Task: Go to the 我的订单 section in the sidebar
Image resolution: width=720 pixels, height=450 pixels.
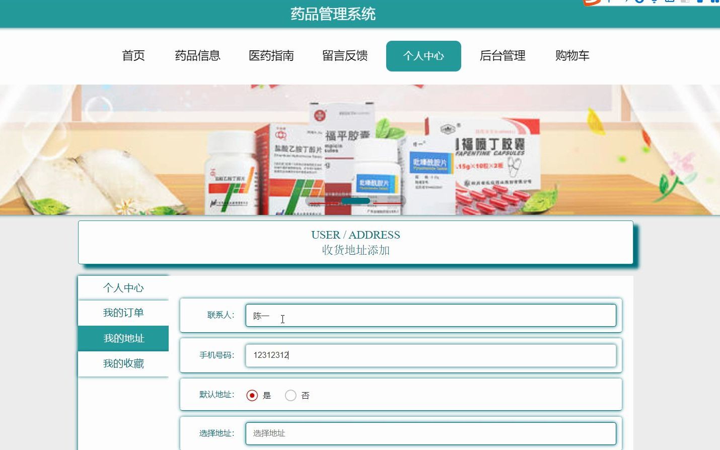Action: pos(123,313)
